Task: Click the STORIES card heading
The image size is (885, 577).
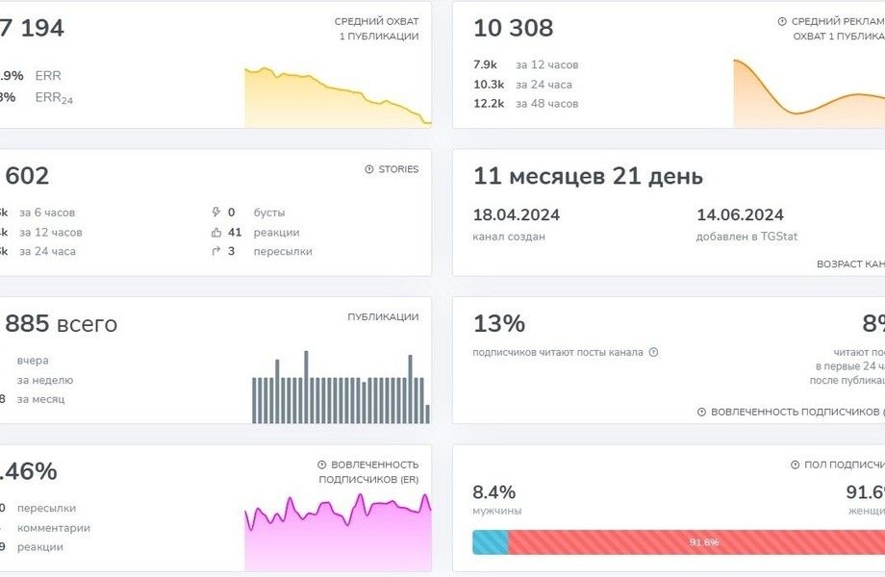Action: coord(398,169)
